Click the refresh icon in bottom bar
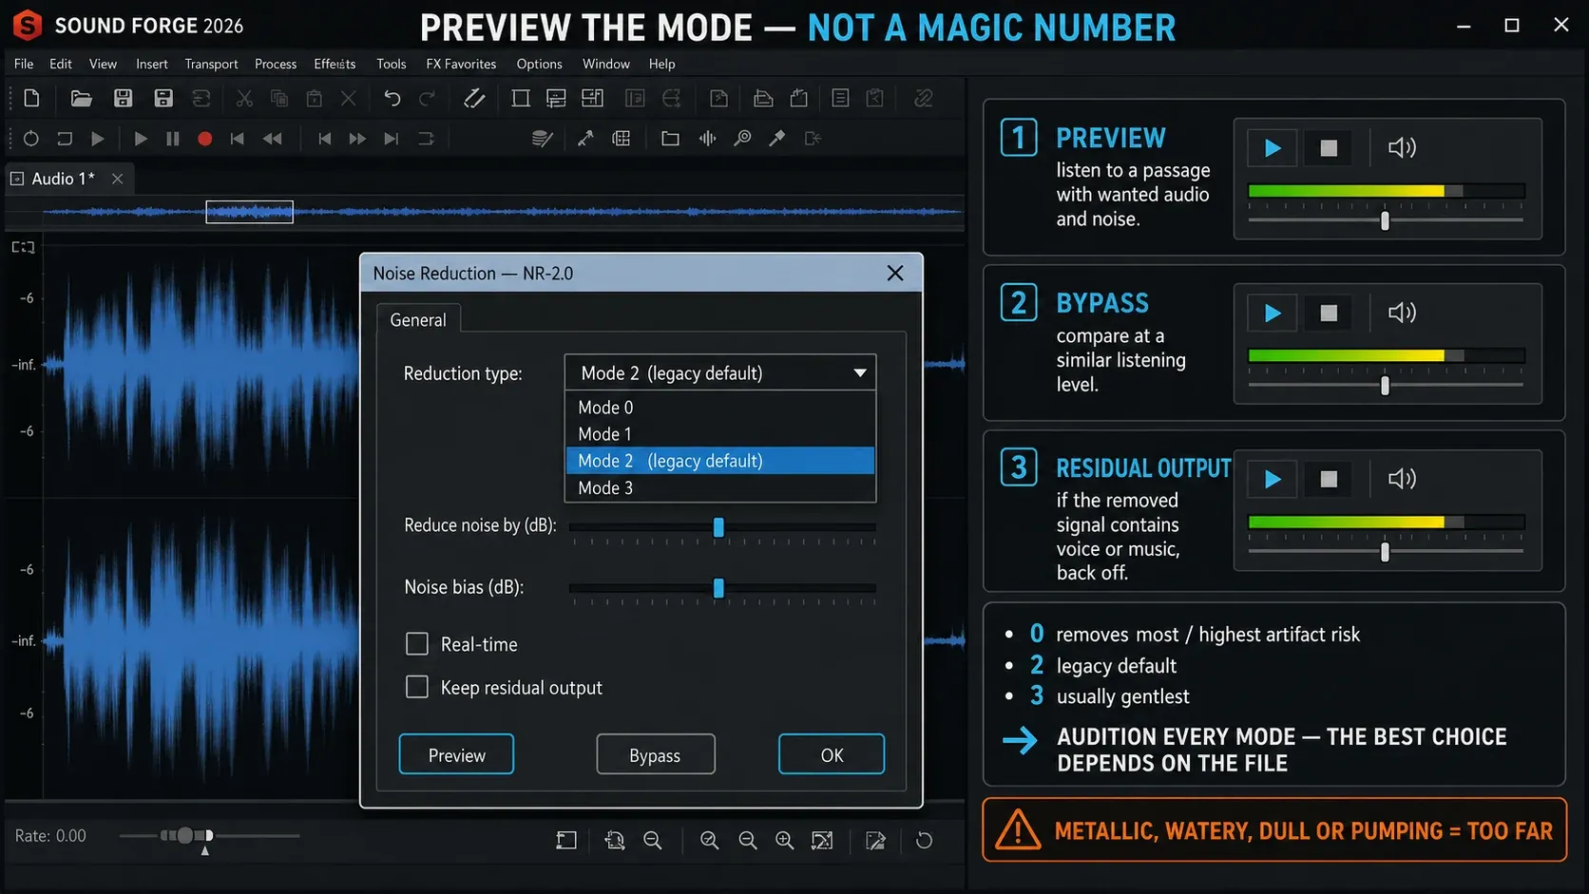 924,840
